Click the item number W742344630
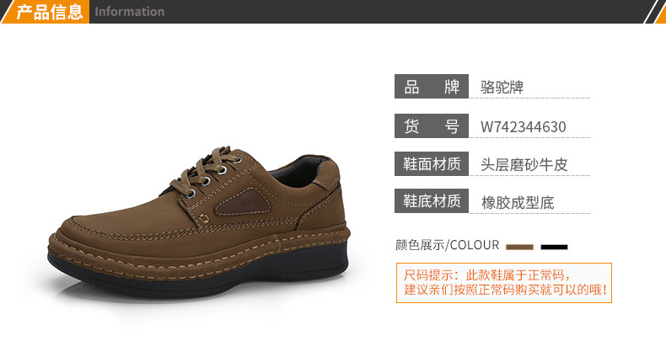This screenshot has width=666, height=352. point(524,127)
